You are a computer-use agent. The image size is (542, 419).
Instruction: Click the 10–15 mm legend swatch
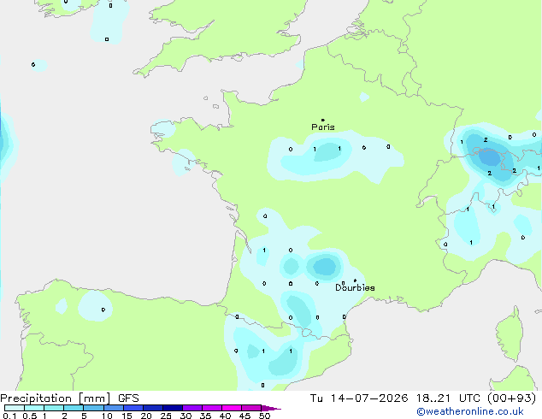tap(113, 408)
